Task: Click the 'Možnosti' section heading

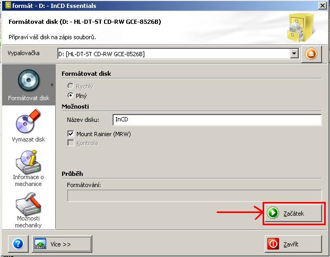Action: (75, 107)
